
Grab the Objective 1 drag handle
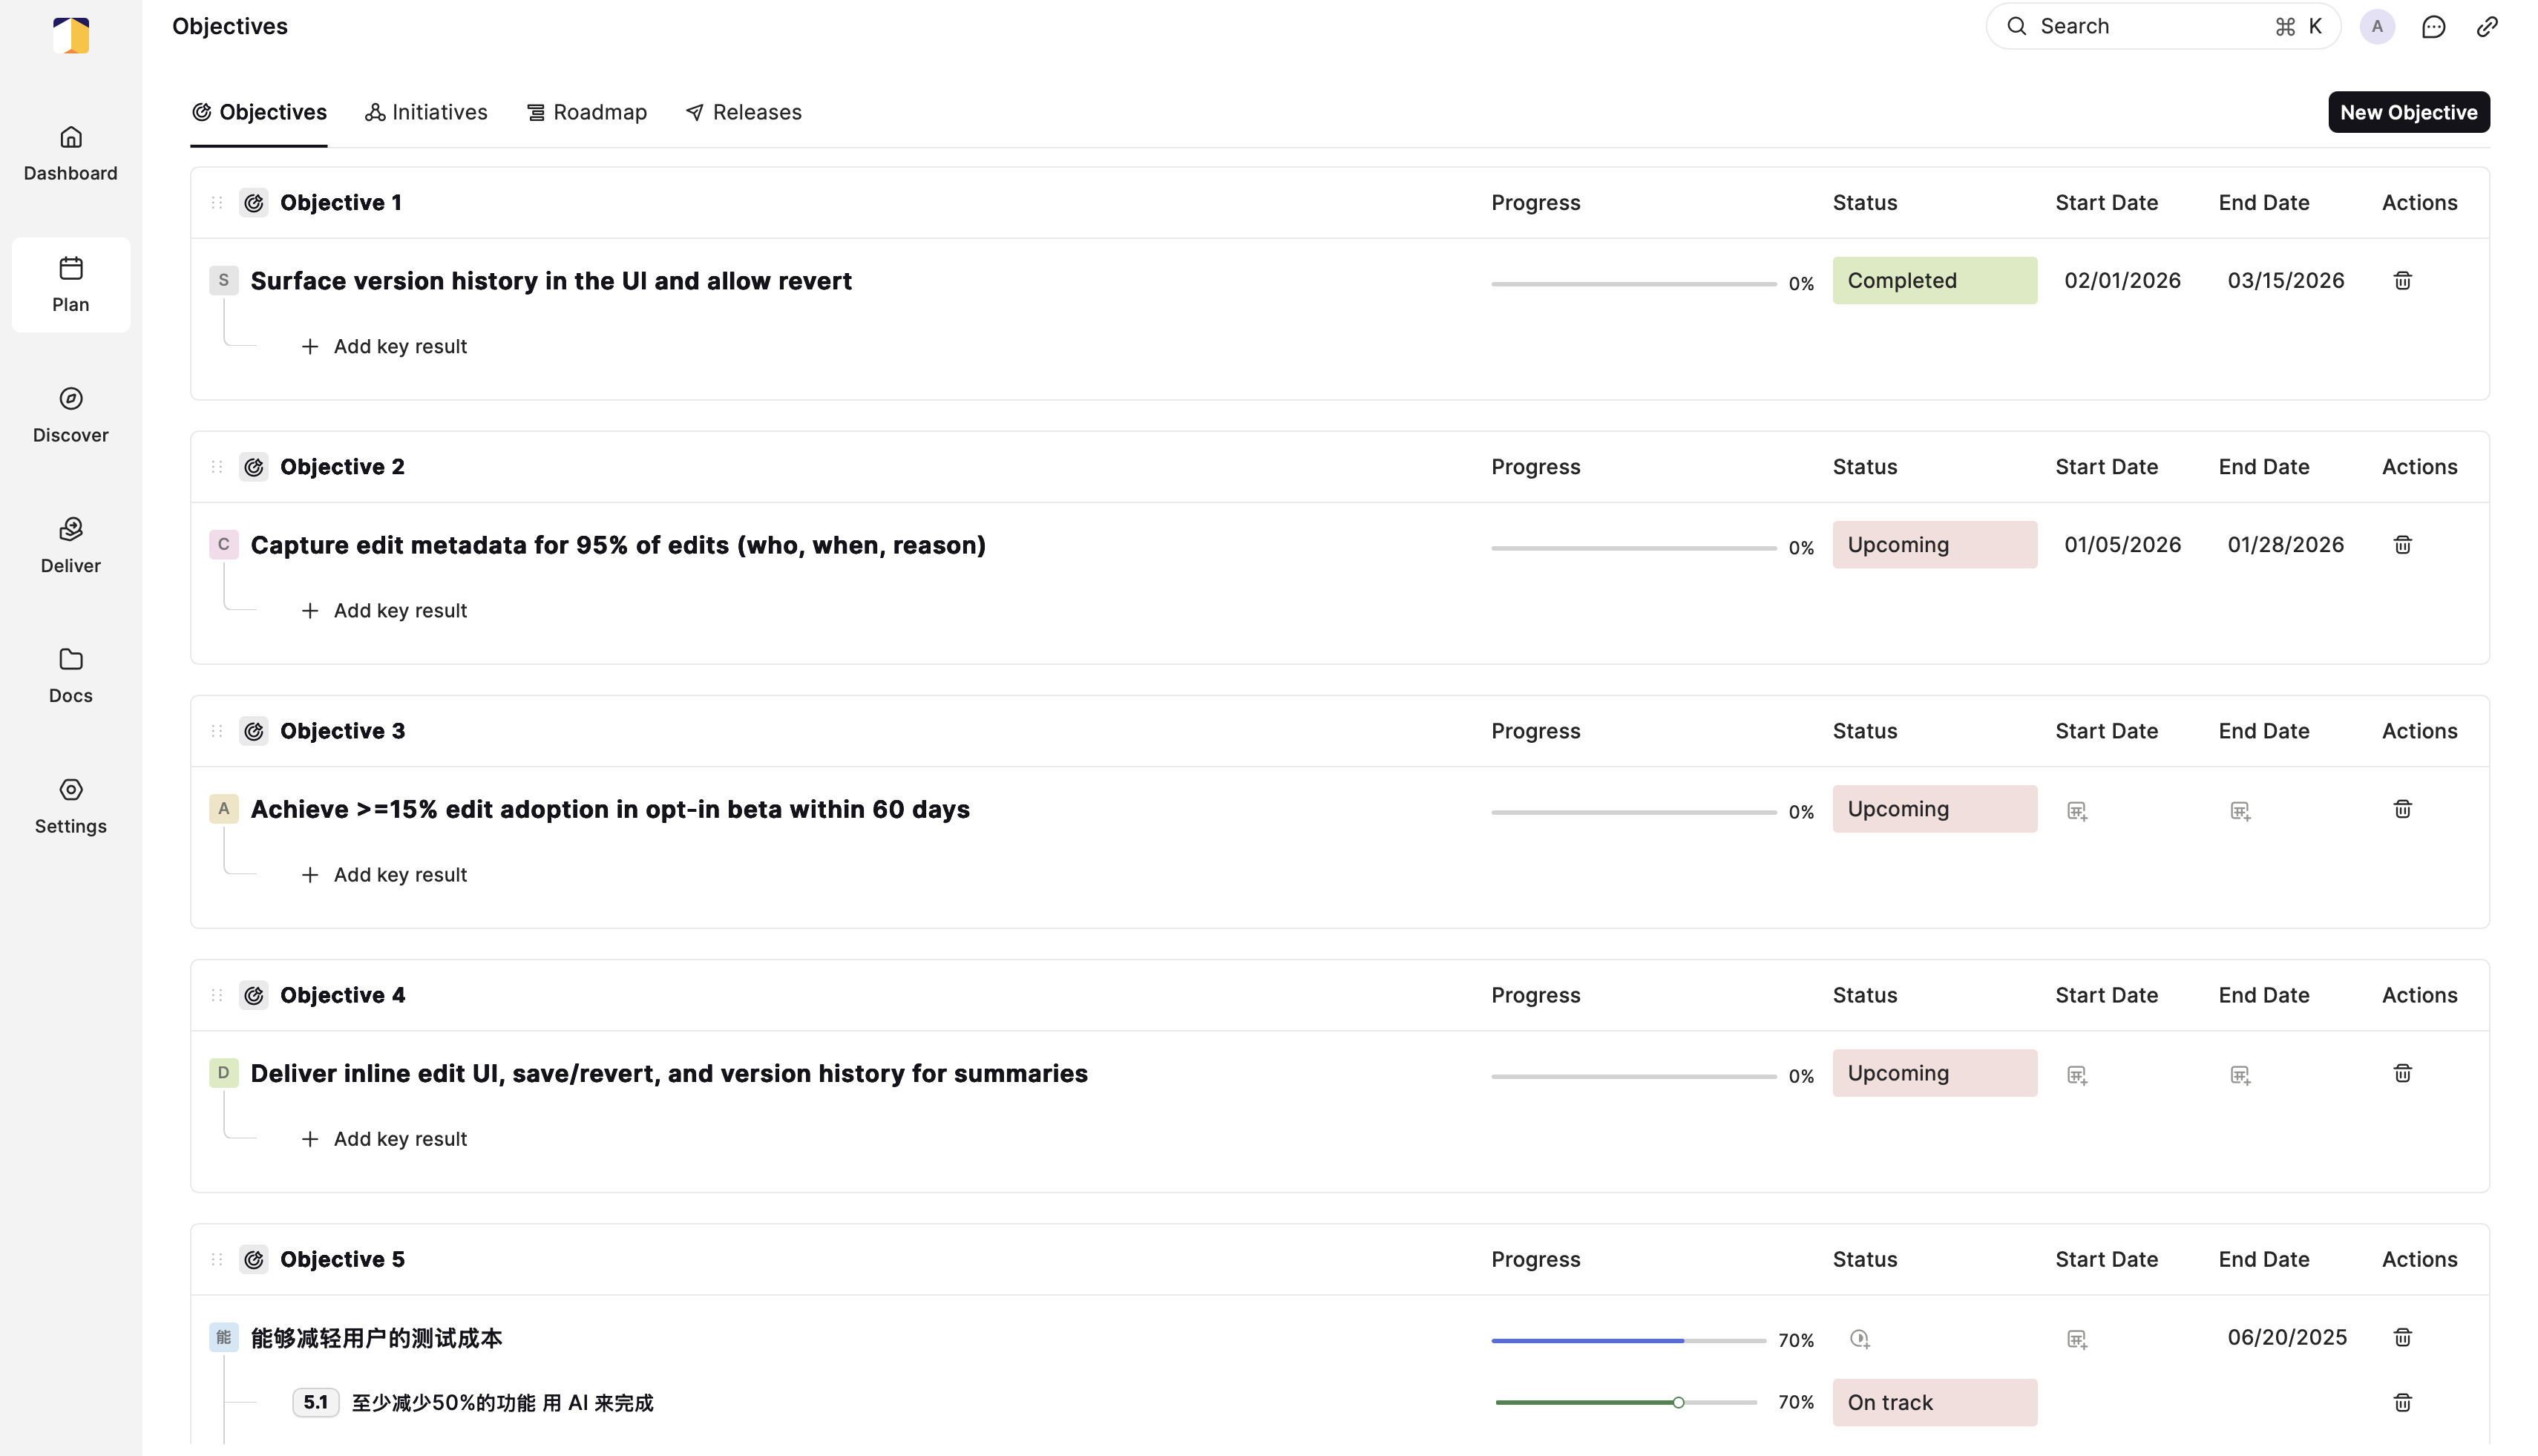[217, 203]
